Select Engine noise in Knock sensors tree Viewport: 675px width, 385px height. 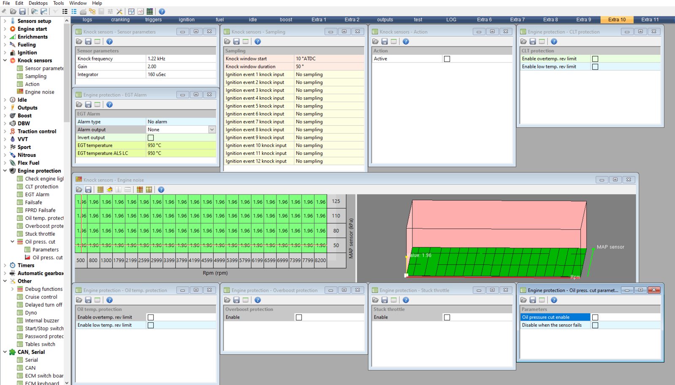[x=40, y=92]
